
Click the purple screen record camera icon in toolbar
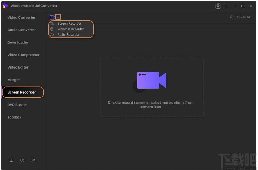click(x=52, y=17)
